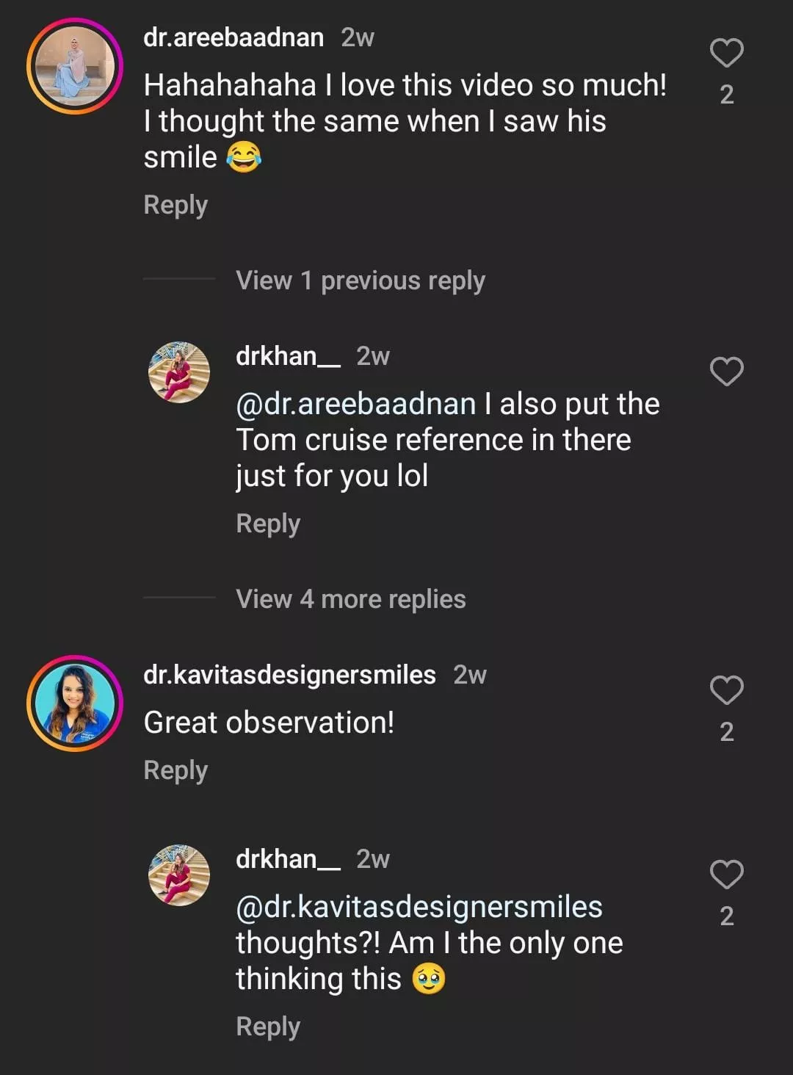The width and height of the screenshot is (793, 1075).
Task: Tap drkhan__'s avatar on "thoughts?!" reply
Action: coord(179,875)
